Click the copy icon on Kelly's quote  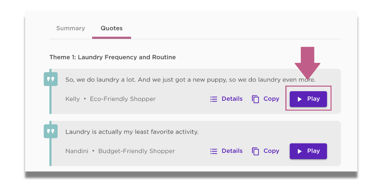[256, 99]
